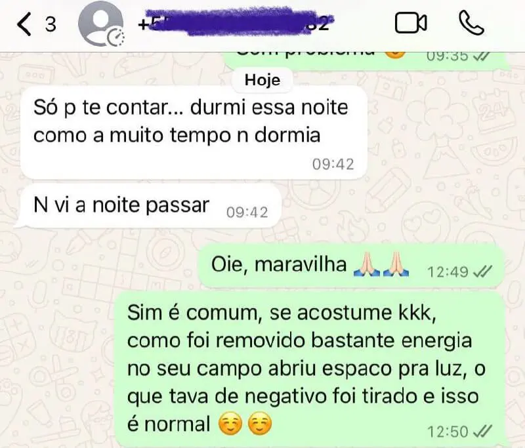Tap the partially hidden message at 09:35
The image size is (525, 448).
click(x=366, y=60)
